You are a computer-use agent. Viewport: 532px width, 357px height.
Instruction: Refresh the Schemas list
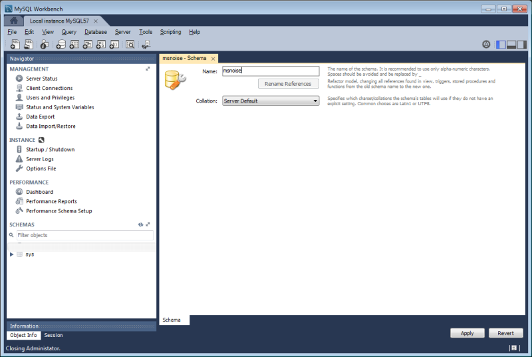140,224
